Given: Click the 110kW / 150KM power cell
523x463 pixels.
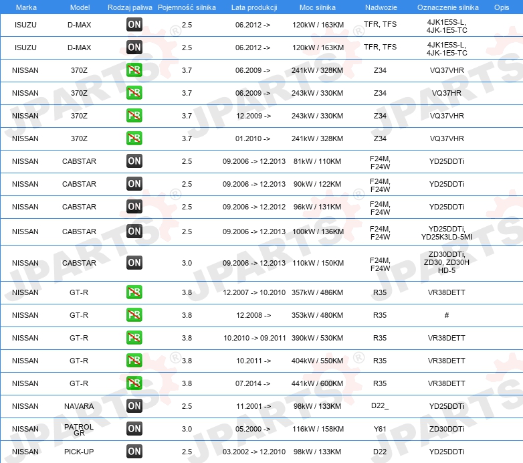Looking at the screenshot, I should coord(318,263).
